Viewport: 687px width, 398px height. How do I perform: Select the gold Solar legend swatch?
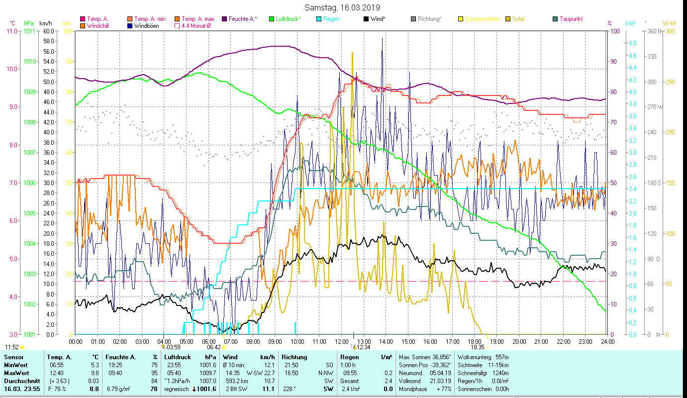pos(508,19)
